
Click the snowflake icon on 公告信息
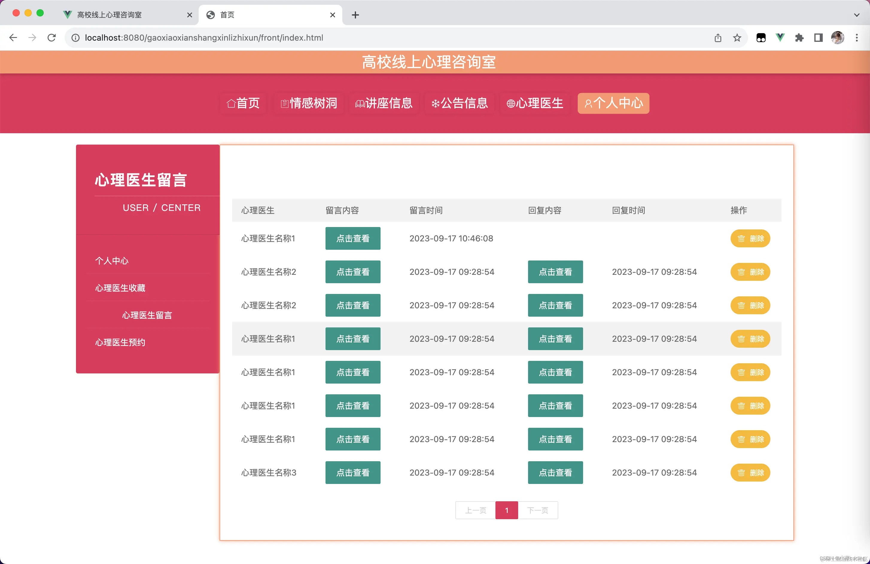pyautogui.click(x=435, y=103)
